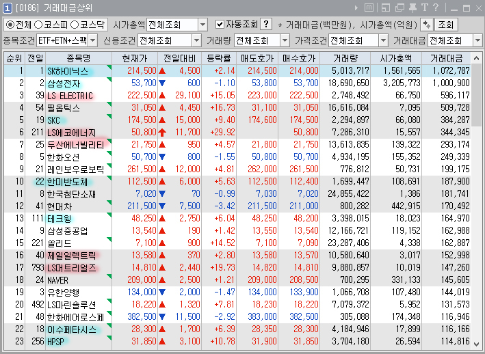Image resolution: width=485 pixels, height=354 pixels.
Task: Click the vertical scrollbar thumb
Action: pyautogui.click(x=476, y=95)
